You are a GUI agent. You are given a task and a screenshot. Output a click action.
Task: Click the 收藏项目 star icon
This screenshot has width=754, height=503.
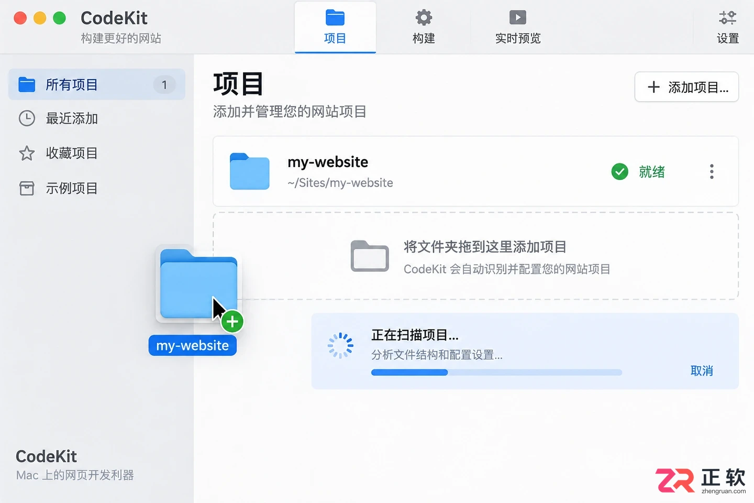click(x=27, y=154)
